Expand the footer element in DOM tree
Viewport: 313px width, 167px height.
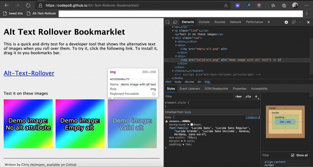pyautogui.click(x=173, y=71)
